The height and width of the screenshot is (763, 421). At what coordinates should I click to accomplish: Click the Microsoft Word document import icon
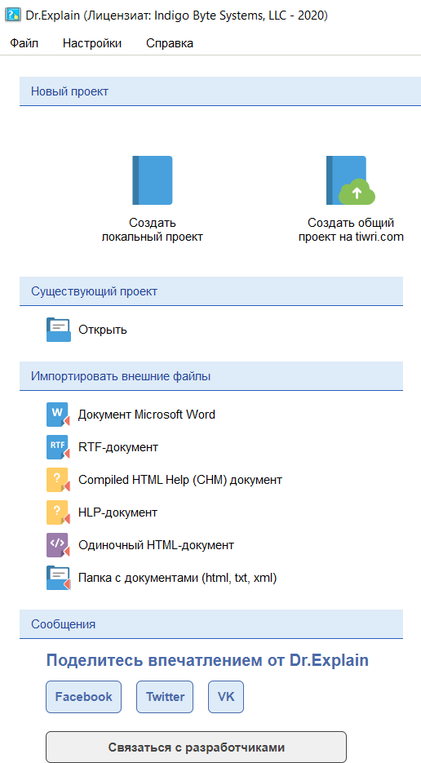point(58,415)
